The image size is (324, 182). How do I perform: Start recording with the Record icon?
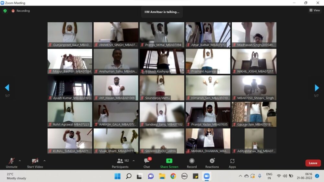point(192,161)
